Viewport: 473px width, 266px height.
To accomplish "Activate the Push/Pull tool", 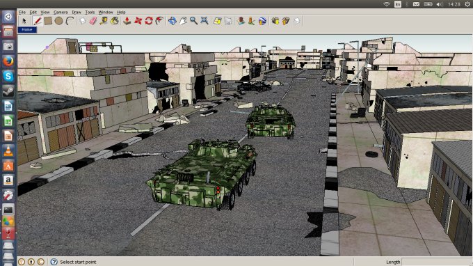I will click(x=127, y=21).
